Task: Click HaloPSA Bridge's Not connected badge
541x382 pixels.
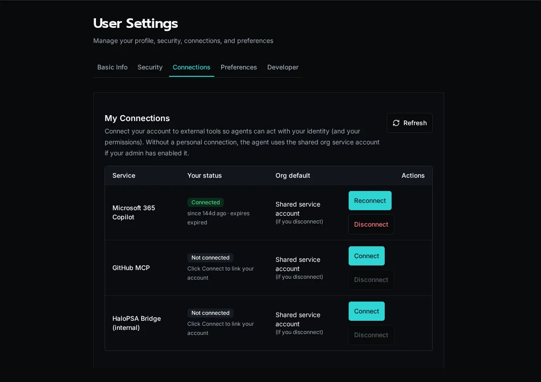Action: pyautogui.click(x=210, y=313)
